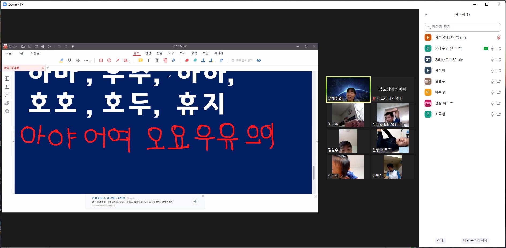Open the comments panel in PDF sidebar
The height and width of the screenshot is (248, 506).
click(7, 95)
